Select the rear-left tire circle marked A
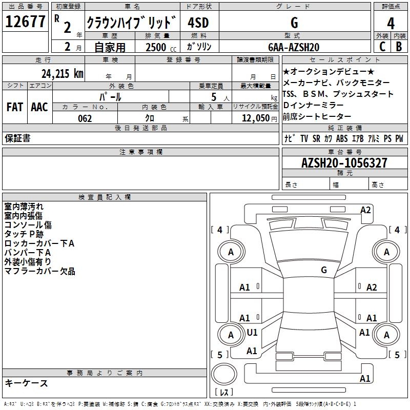Screen dimensions: 410x410 click(x=231, y=335)
